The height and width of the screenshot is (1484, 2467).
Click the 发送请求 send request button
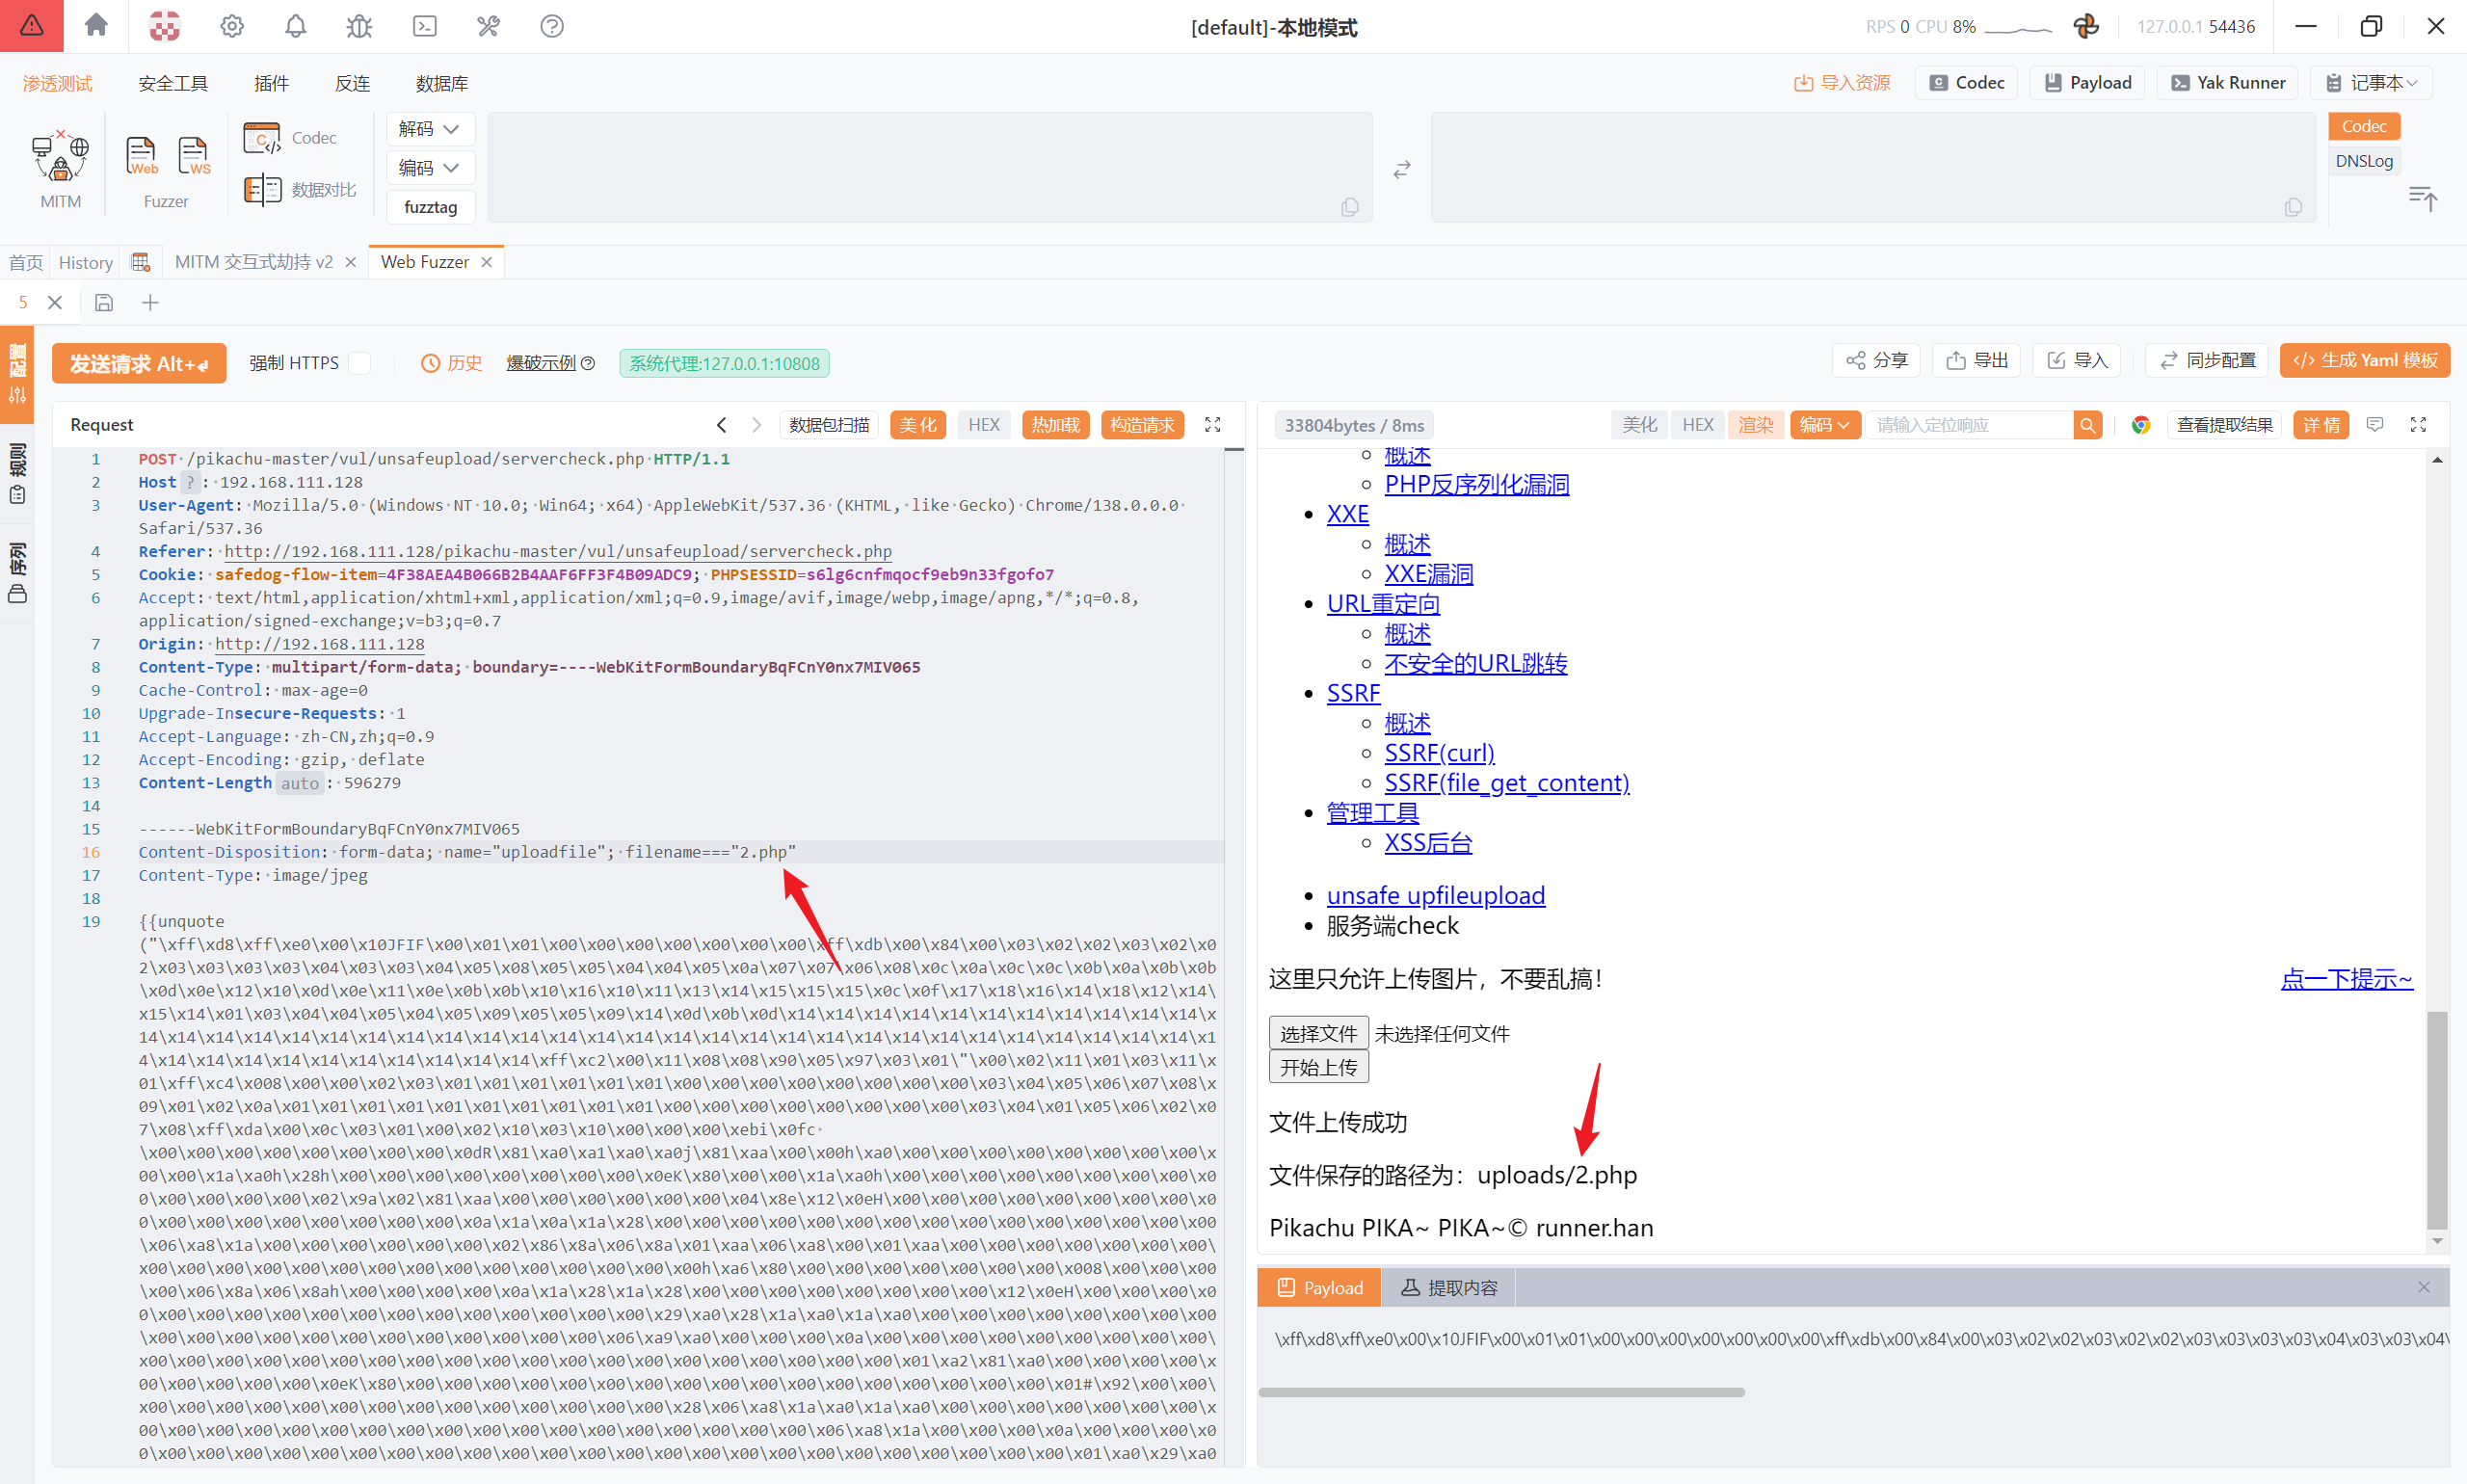click(139, 363)
